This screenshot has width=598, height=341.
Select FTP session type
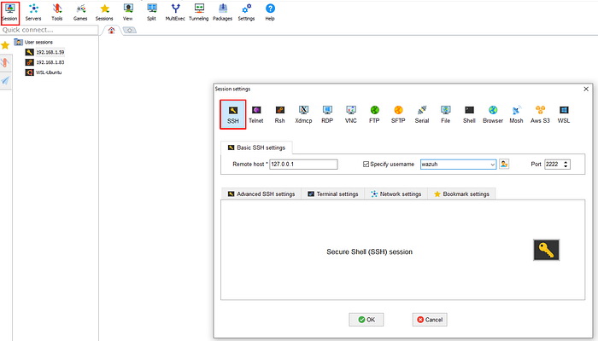(x=374, y=114)
